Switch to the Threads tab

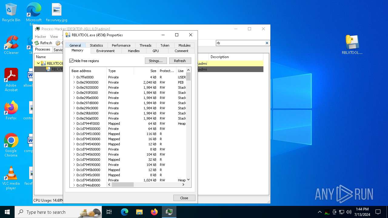pos(145,45)
